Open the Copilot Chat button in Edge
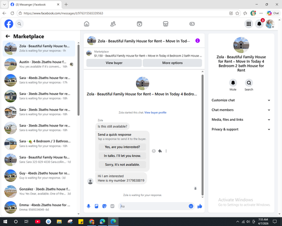The height and width of the screenshot is (226, 282). click(273, 13)
